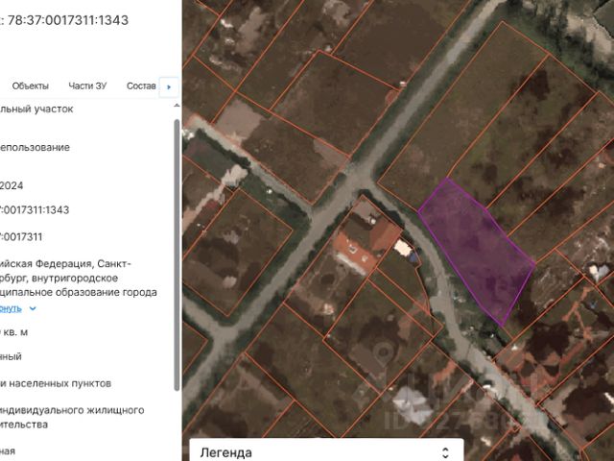Click the cadastral quarter value :0017311
614x461 pixels.
pos(21,237)
